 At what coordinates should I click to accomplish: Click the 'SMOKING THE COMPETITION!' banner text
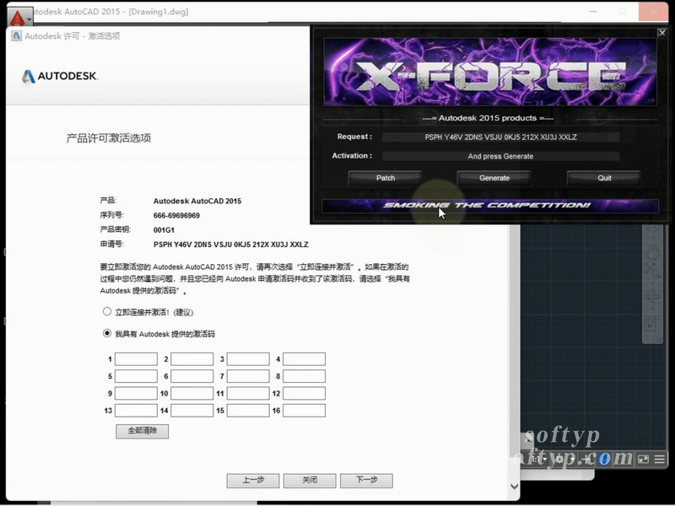click(487, 205)
